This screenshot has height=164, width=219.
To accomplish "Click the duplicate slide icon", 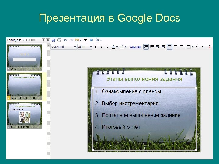I will (30, 40).
